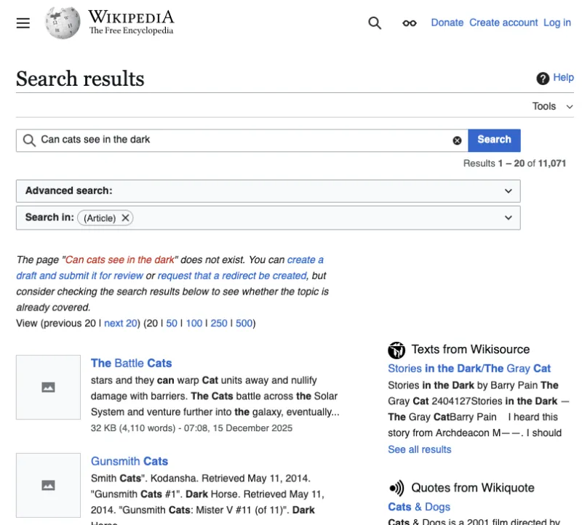Screen dimensions: 582x525
Task: Open Cats & Dogs Wikiquote link
Action: [x=419, y=507]
